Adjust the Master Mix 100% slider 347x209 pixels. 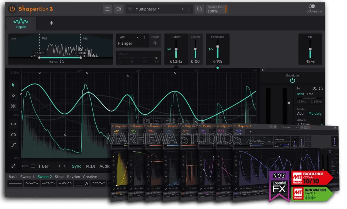tap(216, 9)
